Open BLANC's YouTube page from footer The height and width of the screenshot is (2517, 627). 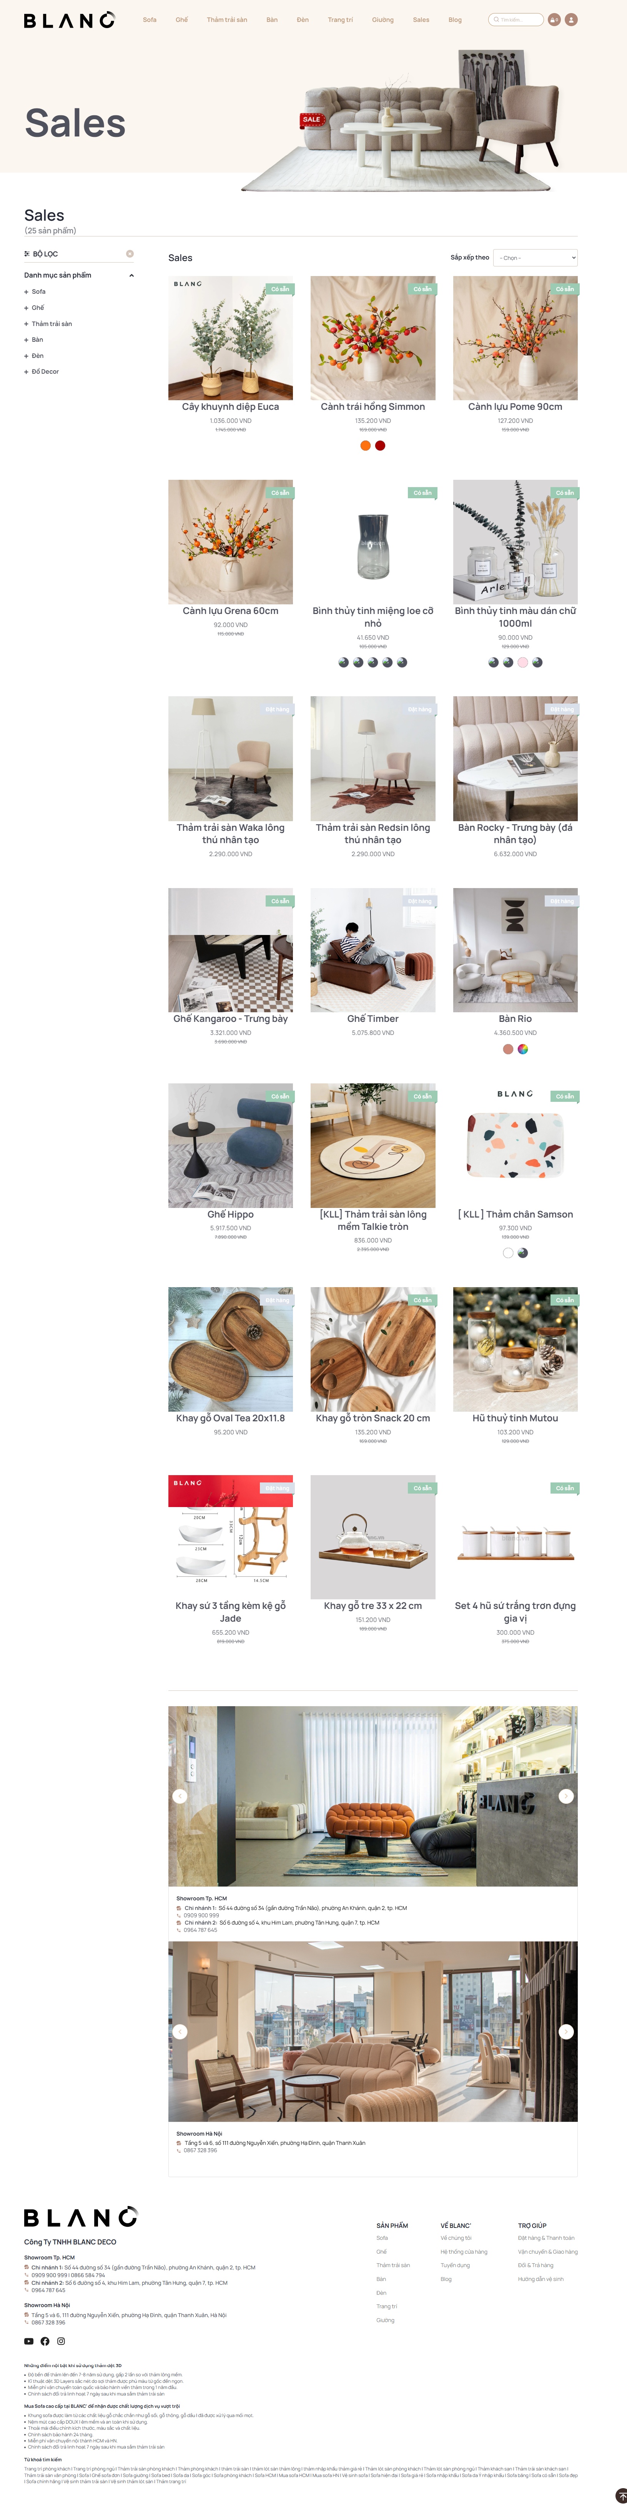click(x=28, y=2341)
